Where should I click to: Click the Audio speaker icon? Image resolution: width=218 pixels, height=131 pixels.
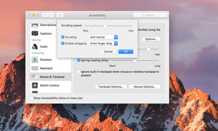(x=35, y=47)
